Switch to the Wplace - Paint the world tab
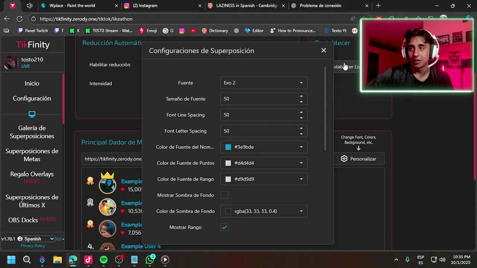This screenshot has width=477, height=268. pos(78,6)
